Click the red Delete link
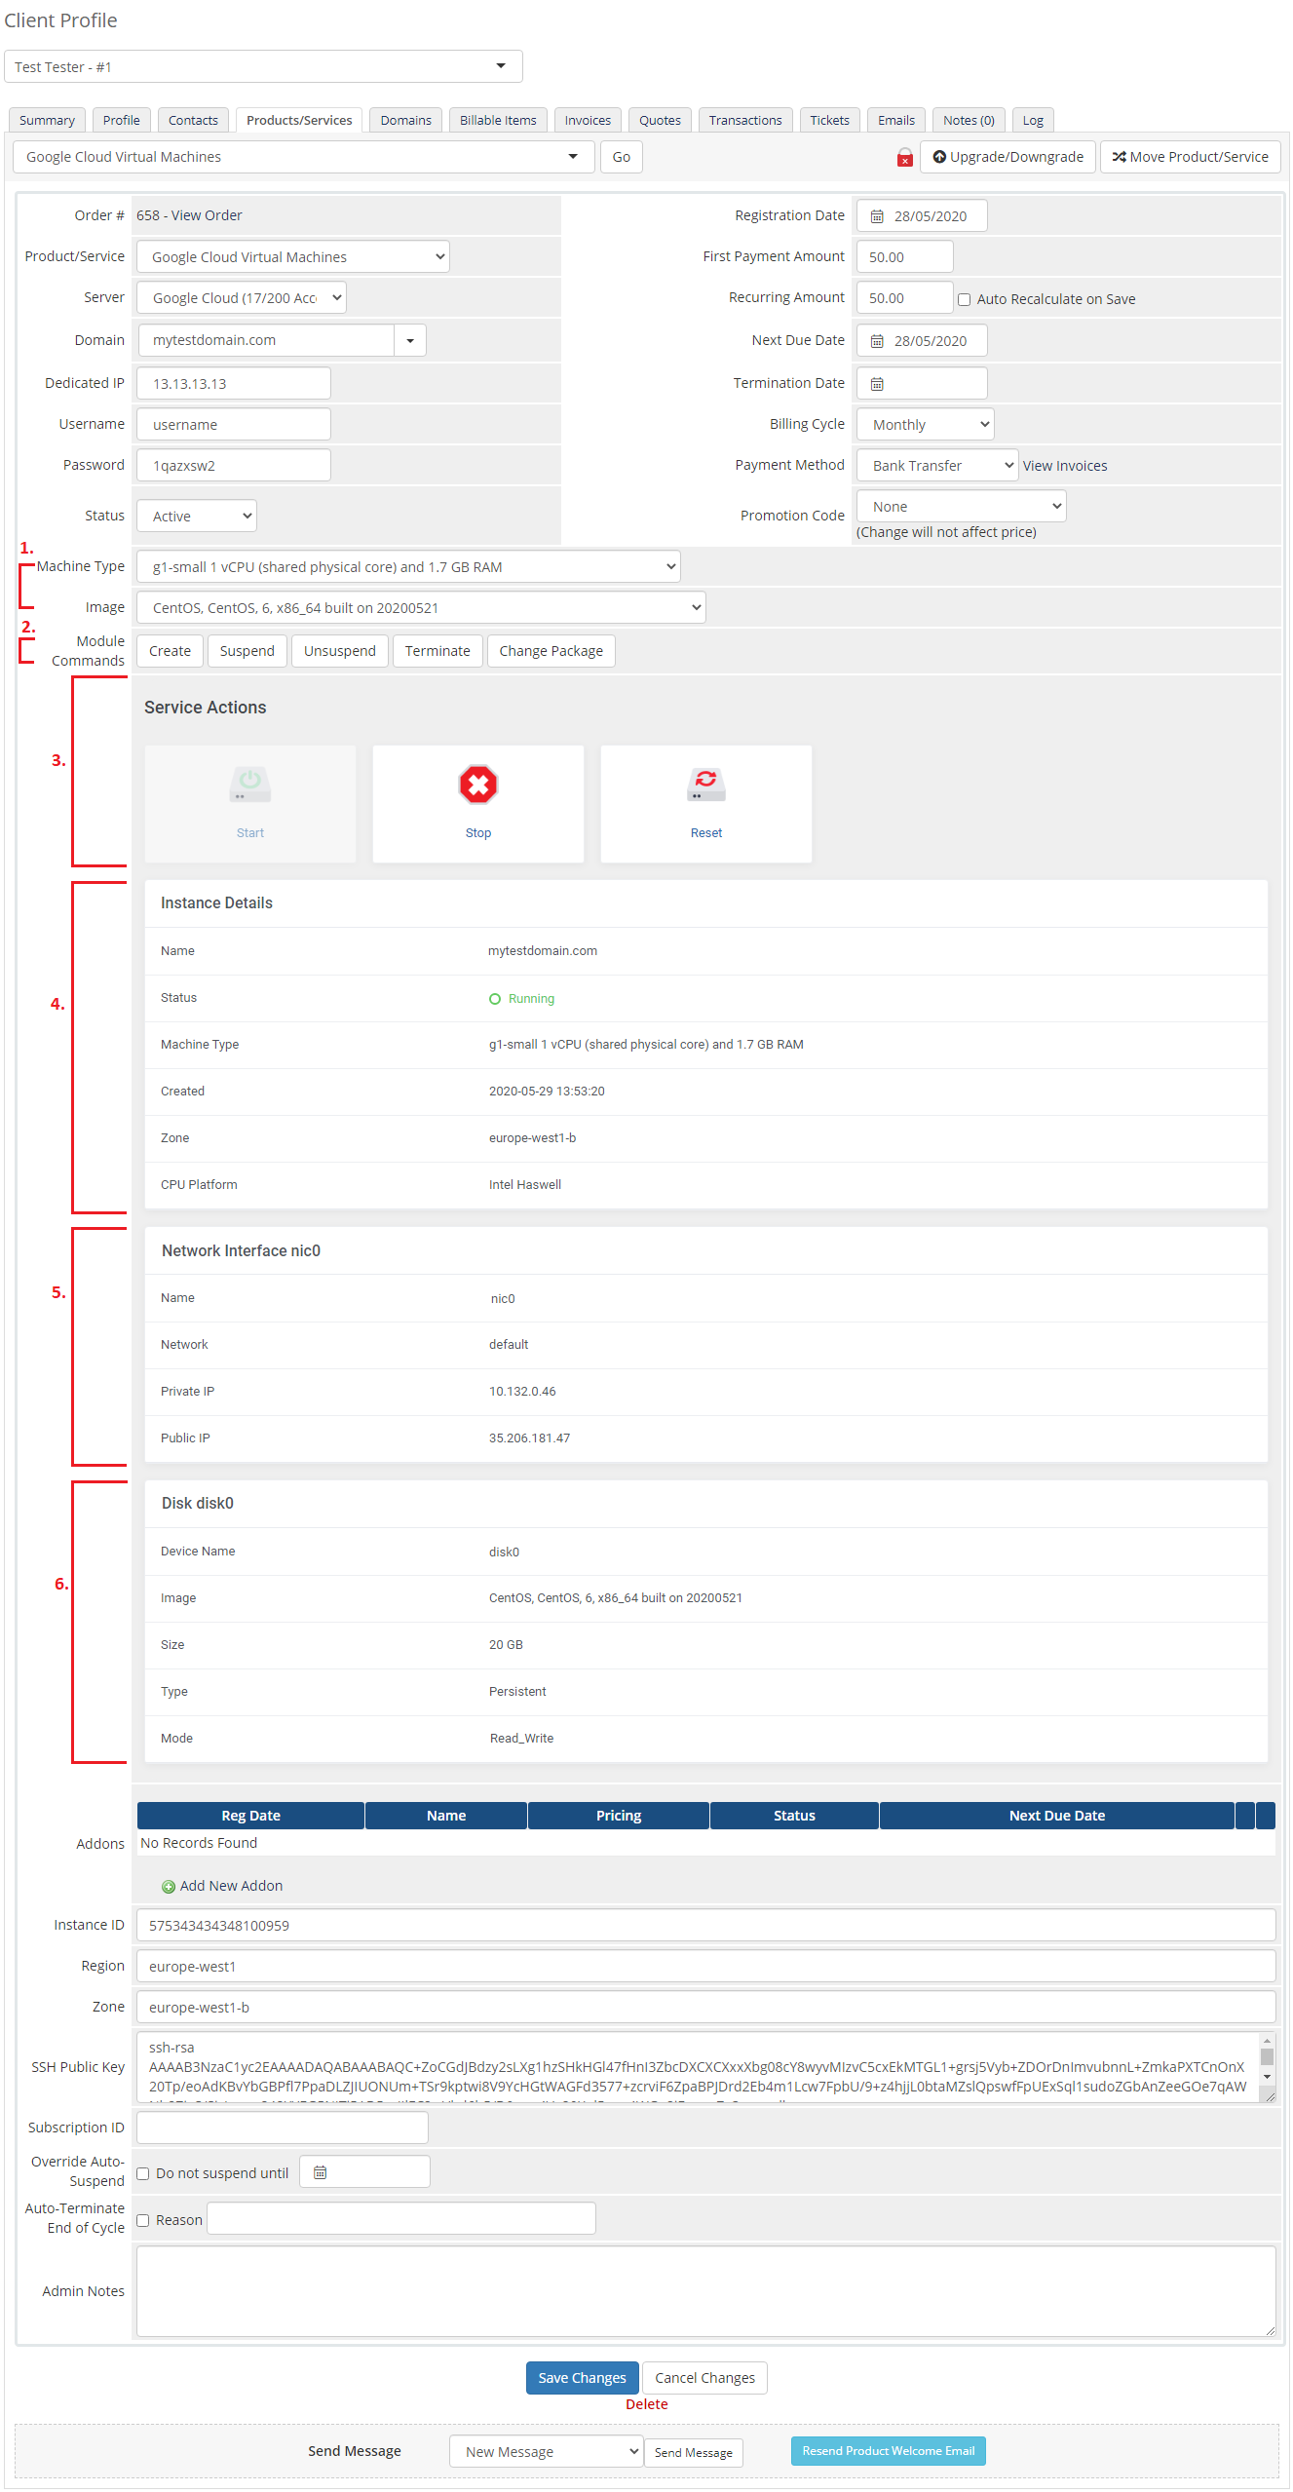This screenshot has height=2492, width=1293. tap(647, 2404)
